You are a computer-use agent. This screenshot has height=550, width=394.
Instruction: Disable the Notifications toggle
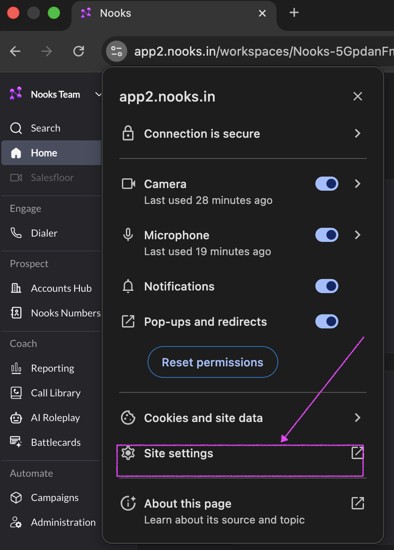[x=327, y=286]
